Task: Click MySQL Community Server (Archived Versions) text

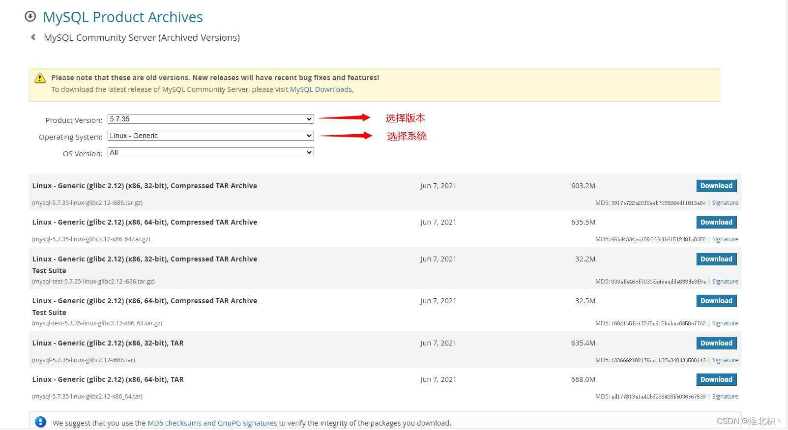Action: (142, 37)
